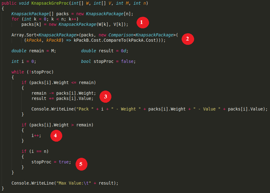Click the bool stopProc = false declaration
Screen dimensions: 270x193
pyautogui.click(x=108, y=61)
